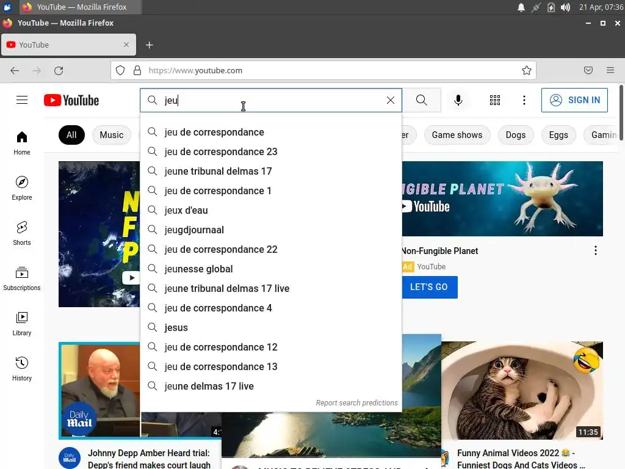Choose suggestion 'jeugdjournaal'
This screenshot has height=469, width=625.
pyautogui.click(x=271, y=230)
